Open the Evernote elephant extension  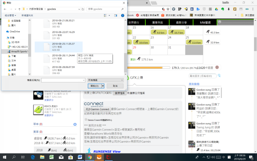pyautogui.click(x=222, y=9)
